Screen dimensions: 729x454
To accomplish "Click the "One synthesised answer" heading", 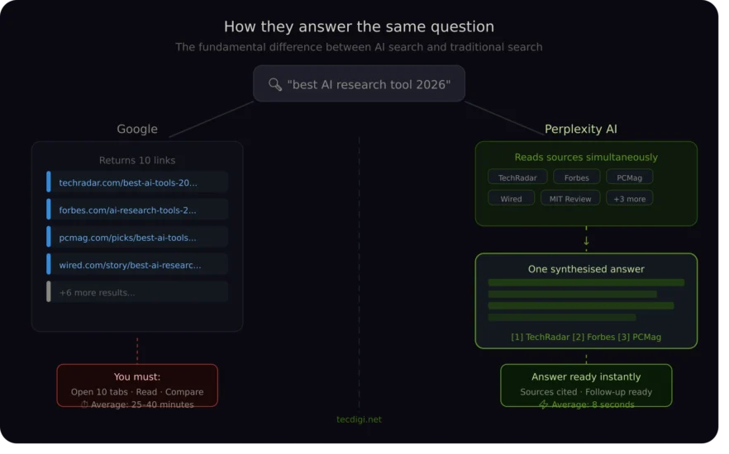I will pos(586,269).
